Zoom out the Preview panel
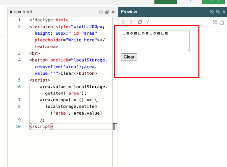 (x=212, y=12)
